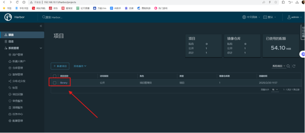Click the Harbor search input field
This screenshot has height=133, width=305.
click(x=54, y=17)
